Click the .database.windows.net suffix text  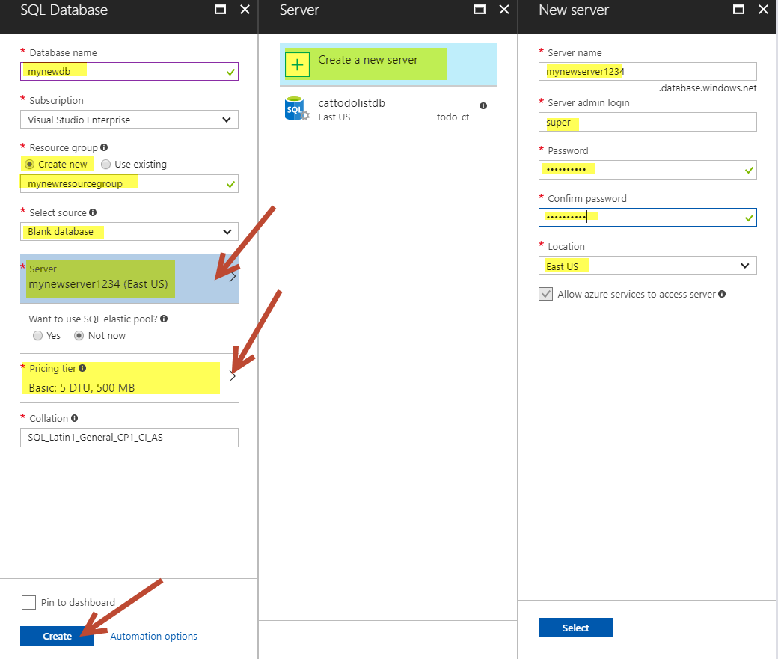[x=708, y=88]
